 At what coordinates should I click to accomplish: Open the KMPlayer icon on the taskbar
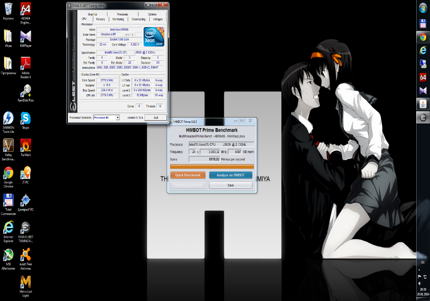tap(423, 90)
